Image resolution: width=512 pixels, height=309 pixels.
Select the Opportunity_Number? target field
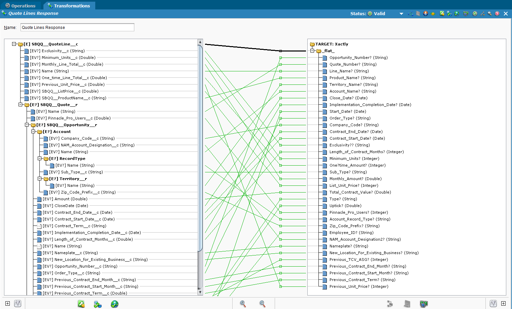point(358,58)
